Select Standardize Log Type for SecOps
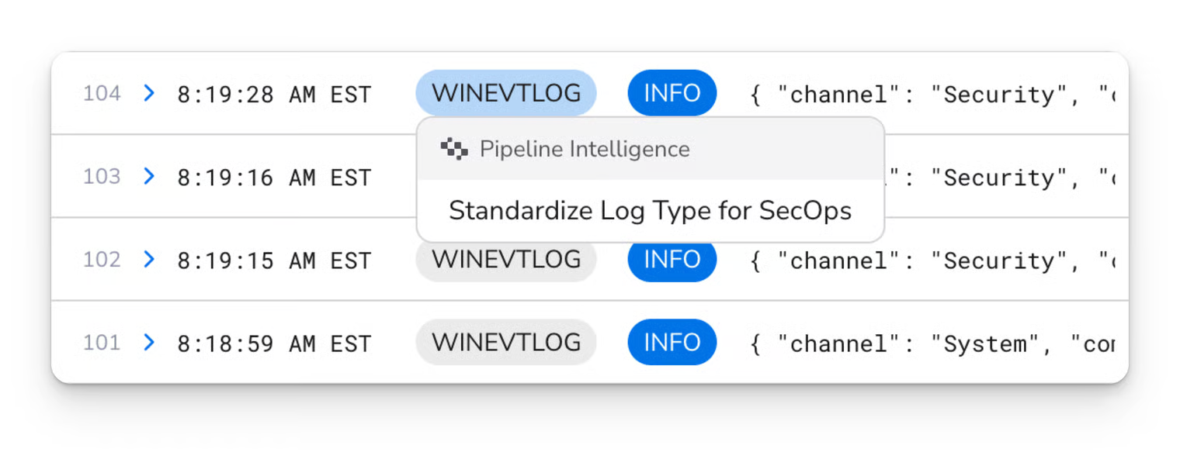Viewport: 1180px width, 459px height. 650,211
